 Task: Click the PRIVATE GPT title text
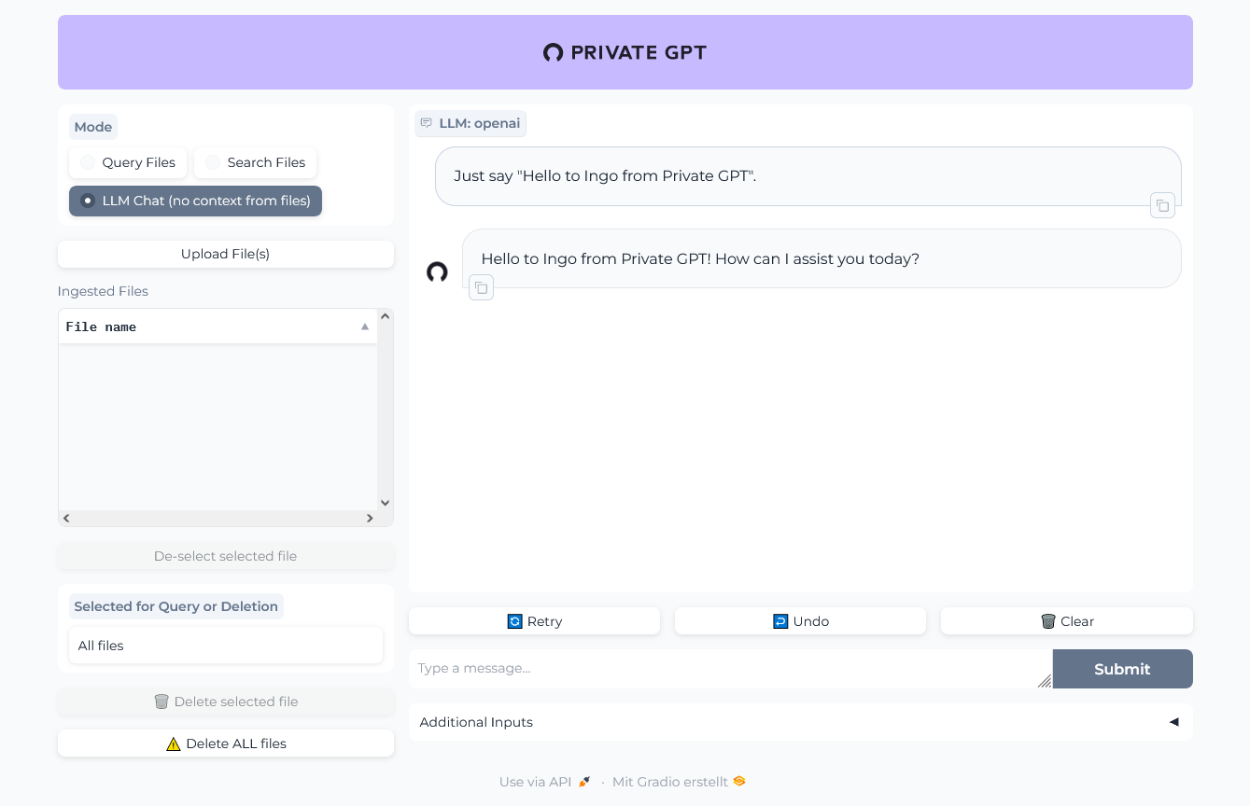click(639, 52)
